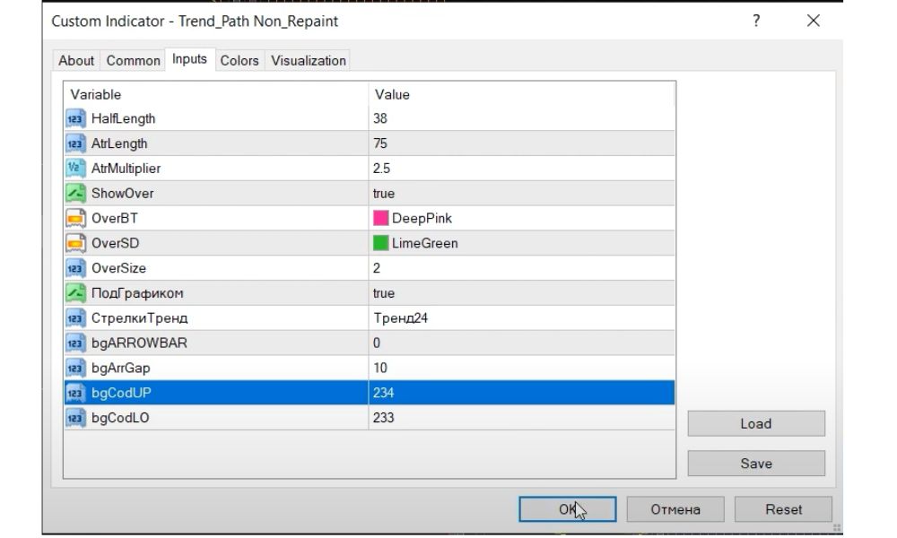Select the bgArrGap value field 10

coord(520,368)
